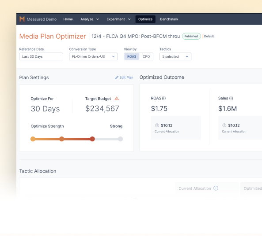Click the Sales info (i) indicator
The width and height of the screenshot is (262, 236).
coord(231,98)
